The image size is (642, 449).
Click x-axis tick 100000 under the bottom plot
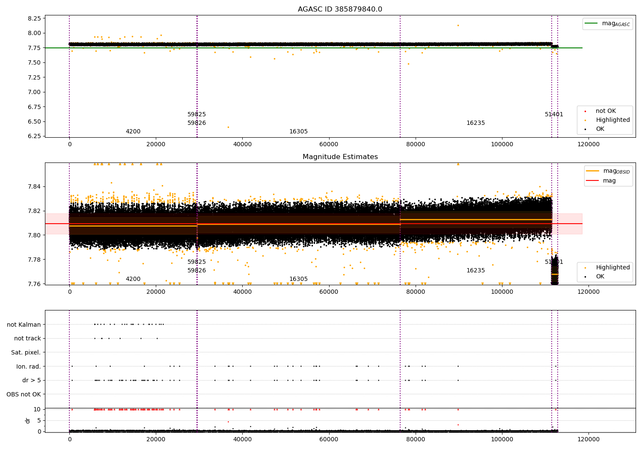[502, 440]
